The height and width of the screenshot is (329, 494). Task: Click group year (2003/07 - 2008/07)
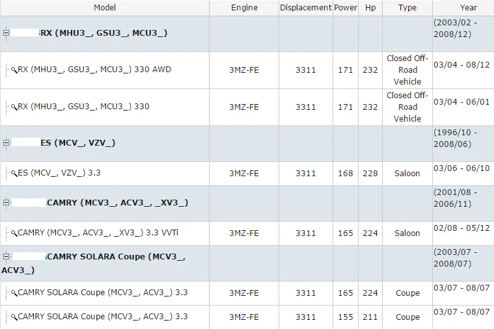[x=455, y=258]
